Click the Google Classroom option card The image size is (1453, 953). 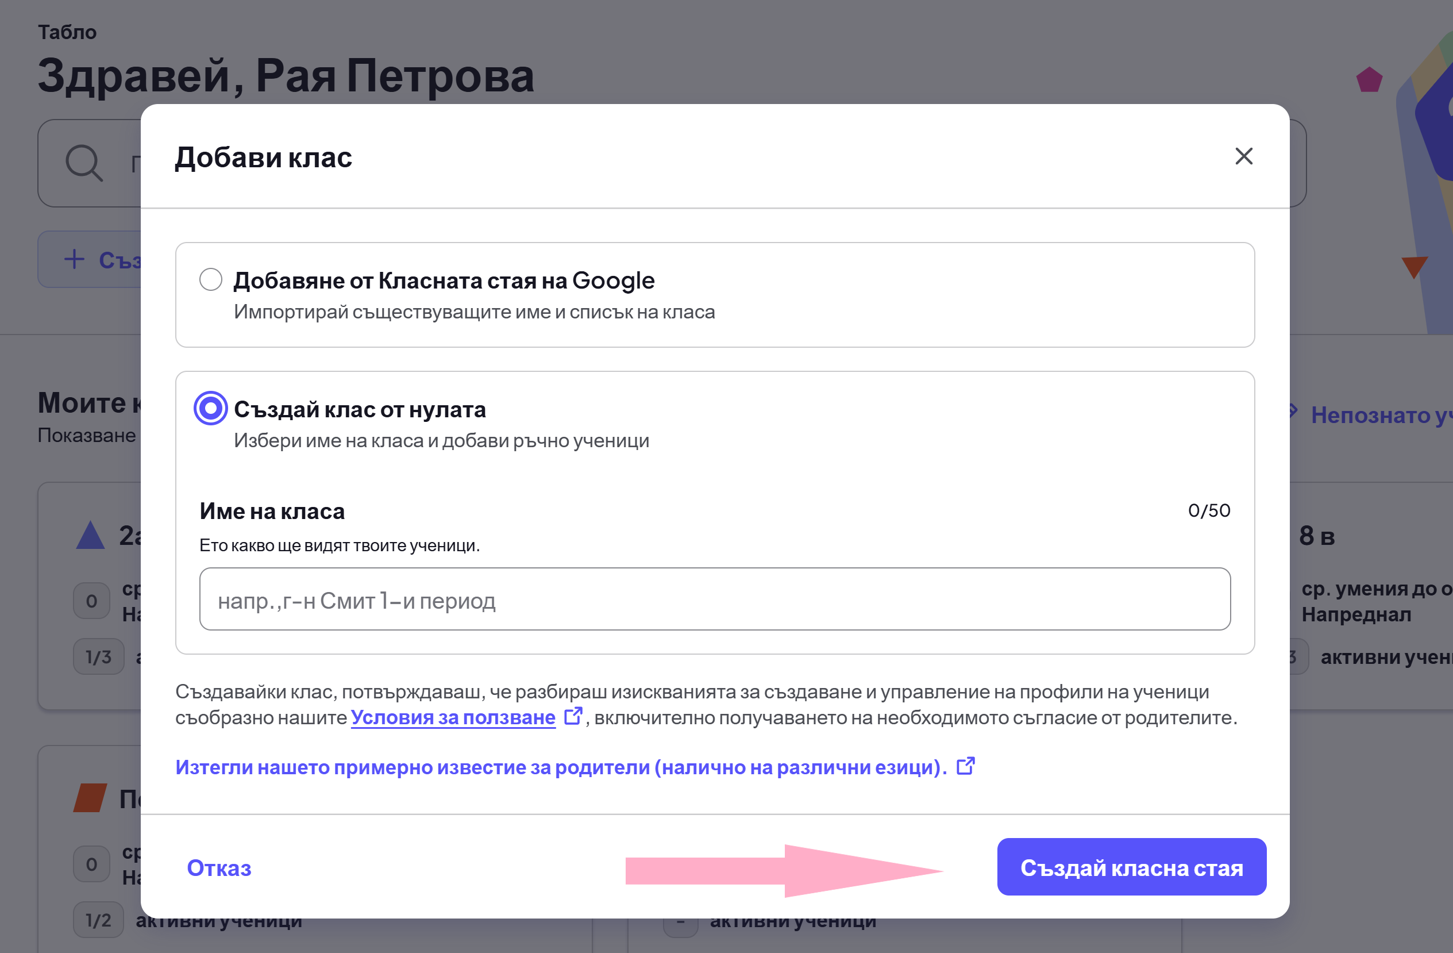715,295
